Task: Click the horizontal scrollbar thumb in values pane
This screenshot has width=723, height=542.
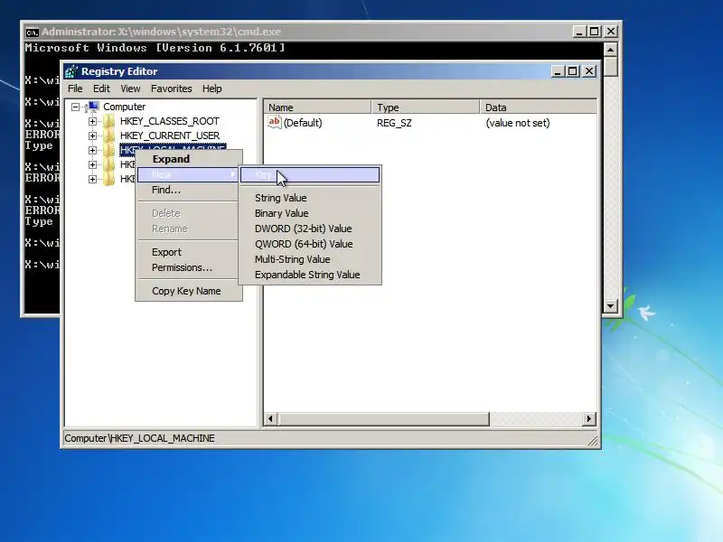Action: click(383, 419)
